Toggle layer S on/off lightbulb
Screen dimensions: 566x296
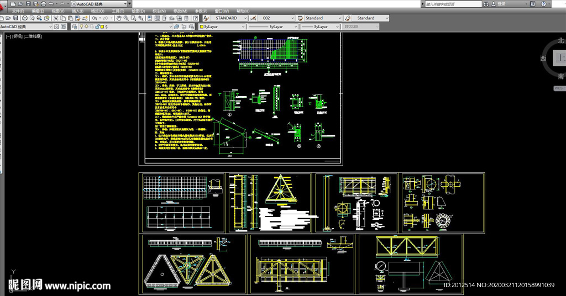point(81,27)
